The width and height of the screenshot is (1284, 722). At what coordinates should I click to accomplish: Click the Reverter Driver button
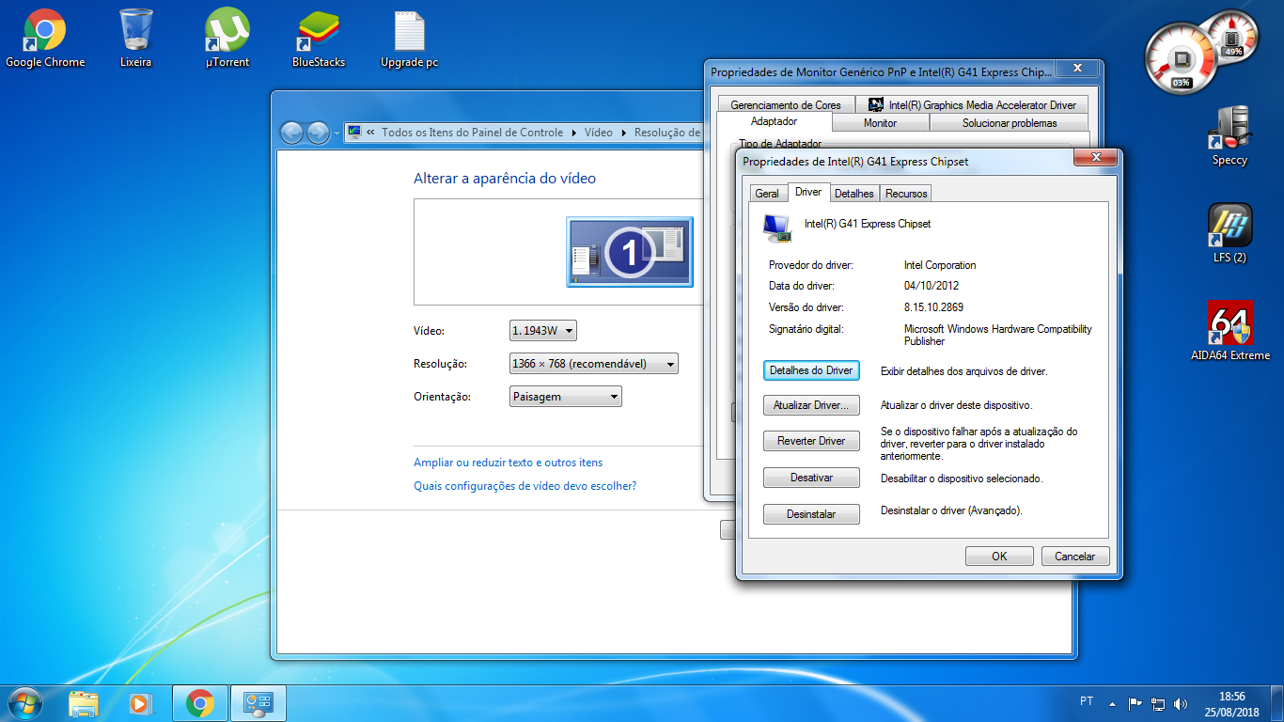811,441
